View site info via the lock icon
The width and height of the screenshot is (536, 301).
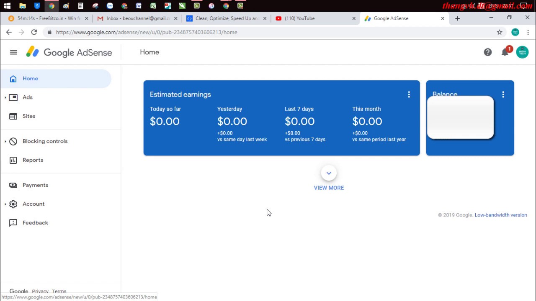tap(50, 32)
